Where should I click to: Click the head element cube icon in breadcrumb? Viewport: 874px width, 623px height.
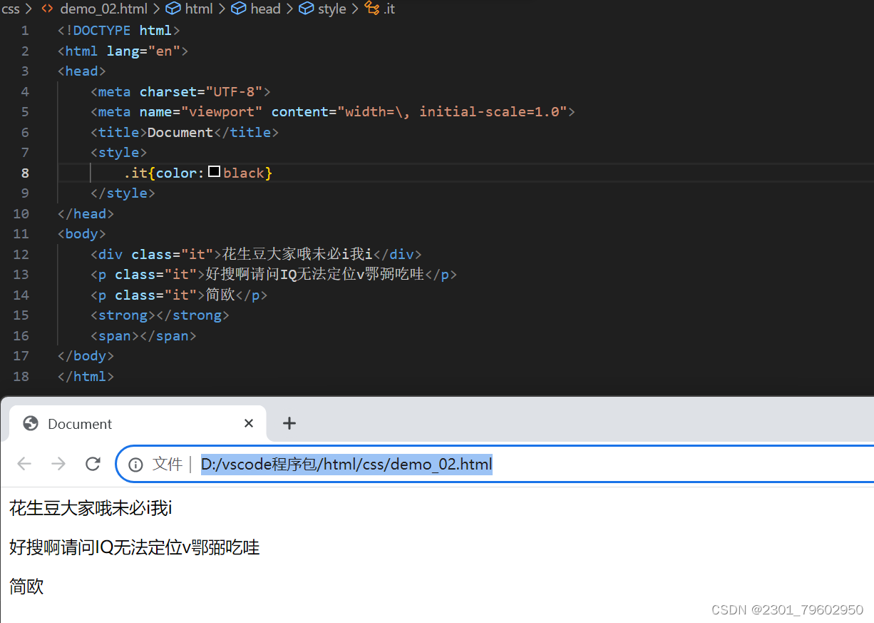pyautogui.click(x=239, y=9)
